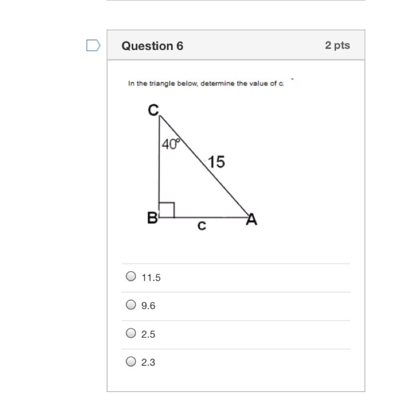This screenshot has height=395, width=394.
Task: Click vertex label A on the triangle
Action: point(252,221)
